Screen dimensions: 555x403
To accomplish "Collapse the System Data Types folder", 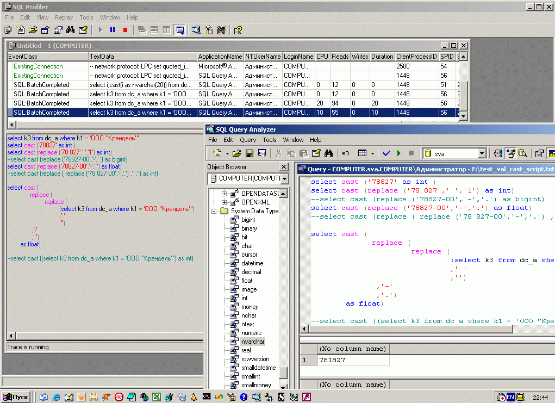I will [x=214, y=211].
